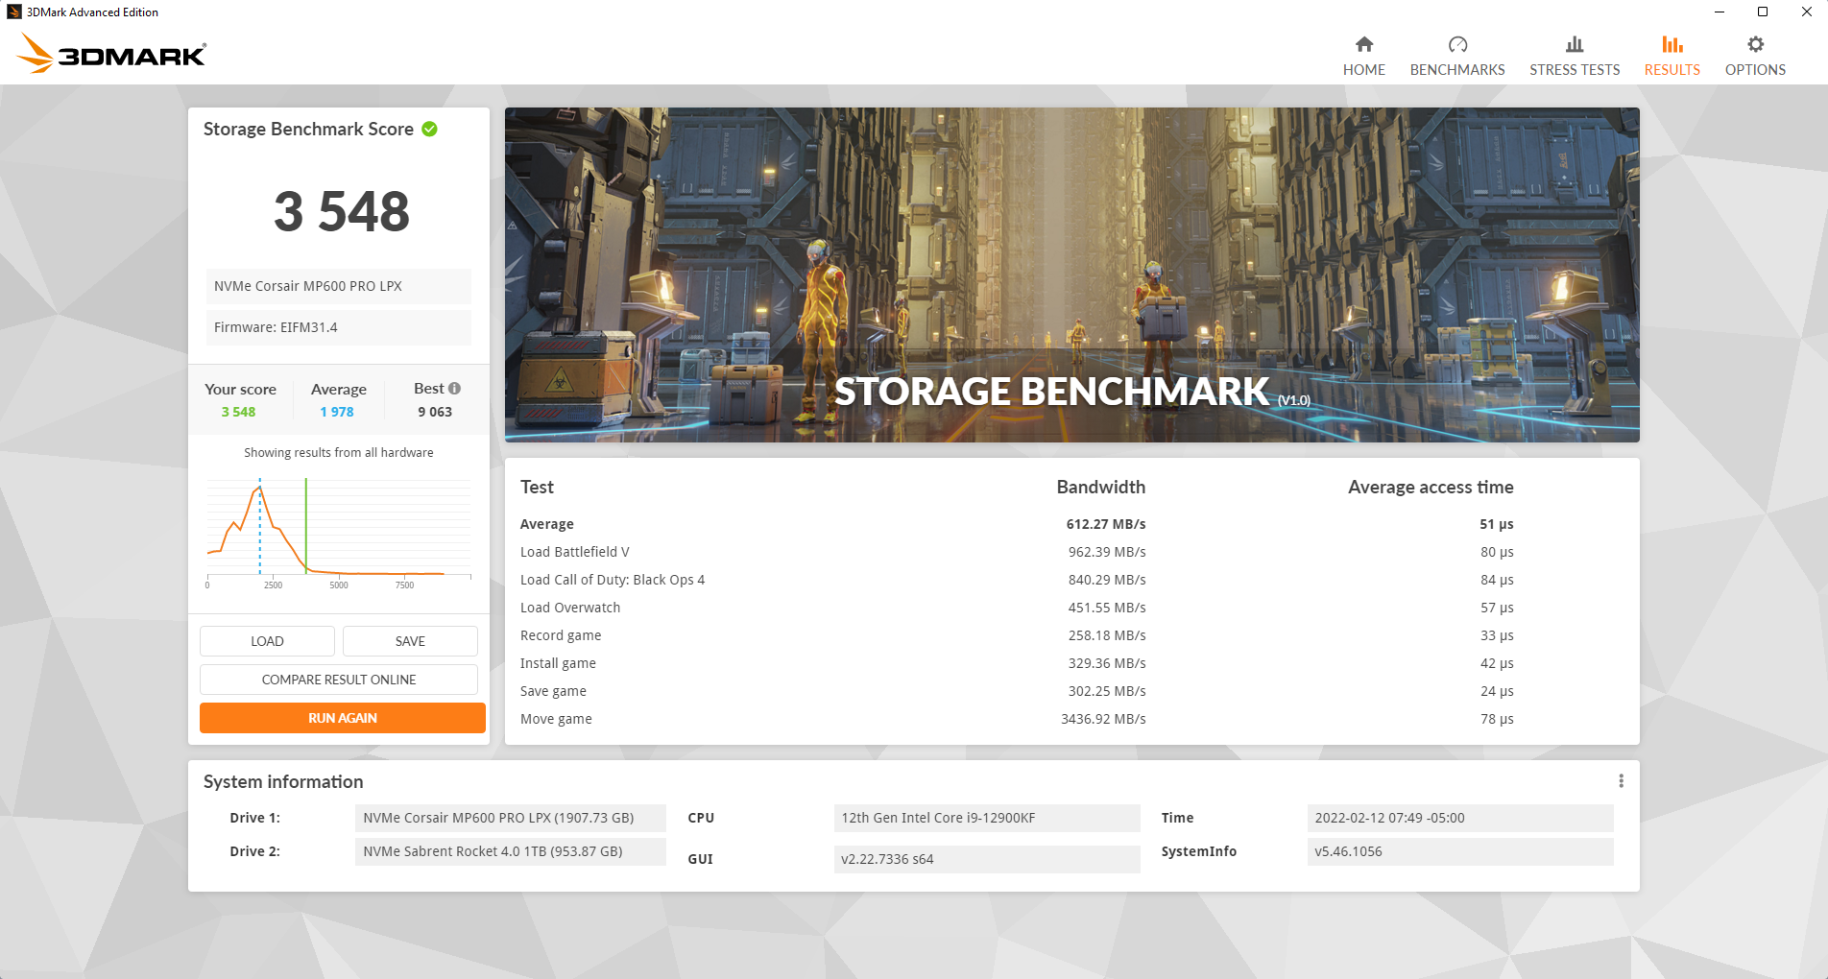Open the Options gear icon
Image resolution: width=1828 pixels, height=979 pixels.
pyautogui.click(x=1754, y=44)
